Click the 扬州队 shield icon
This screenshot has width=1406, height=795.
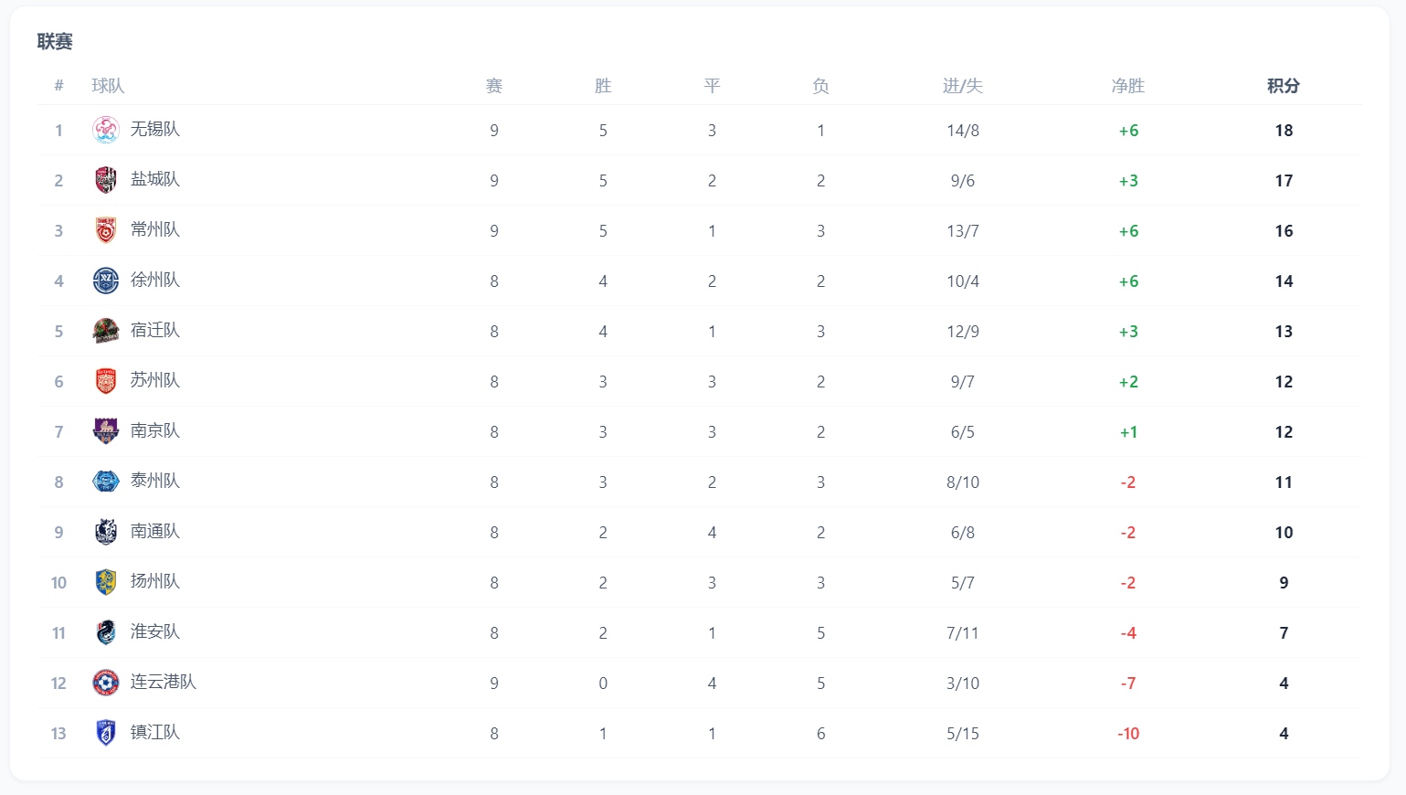coord(106,582)
